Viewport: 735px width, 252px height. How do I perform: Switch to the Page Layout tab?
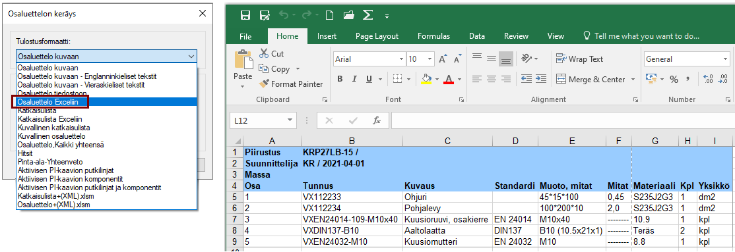377,36
